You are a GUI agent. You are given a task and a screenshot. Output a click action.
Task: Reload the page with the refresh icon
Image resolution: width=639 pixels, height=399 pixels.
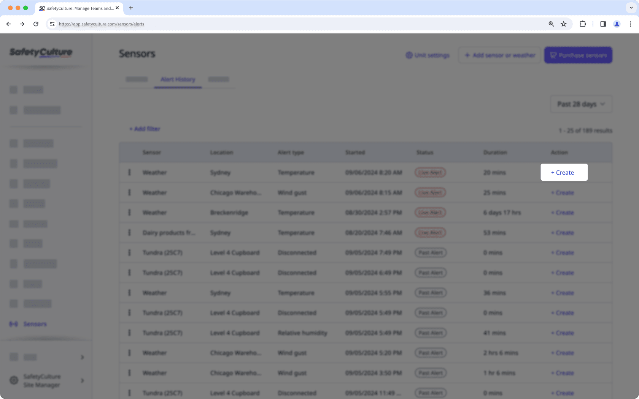click(36, 24)
